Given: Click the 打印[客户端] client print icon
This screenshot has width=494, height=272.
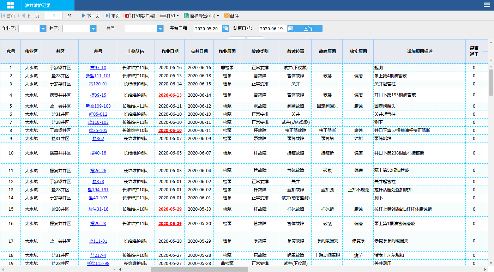Looking at the screenshot, I should coord(128,16).
